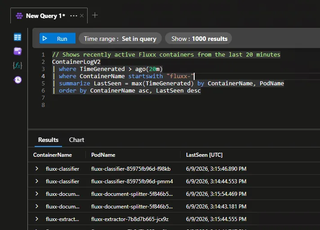
Task: Expand the row for pod fluxx-classifier-85975fb96d-pmm4
Action: click(x=37, y=181)
